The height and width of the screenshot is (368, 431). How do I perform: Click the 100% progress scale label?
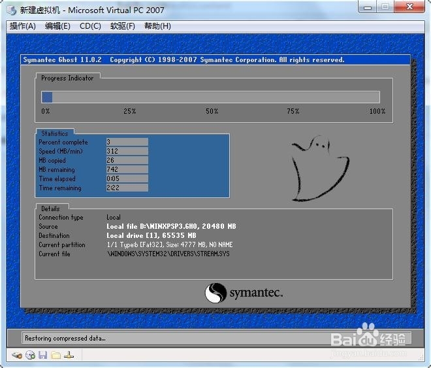[377, 111]
